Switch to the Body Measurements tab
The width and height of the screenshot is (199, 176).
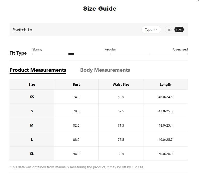pos(105,70)
